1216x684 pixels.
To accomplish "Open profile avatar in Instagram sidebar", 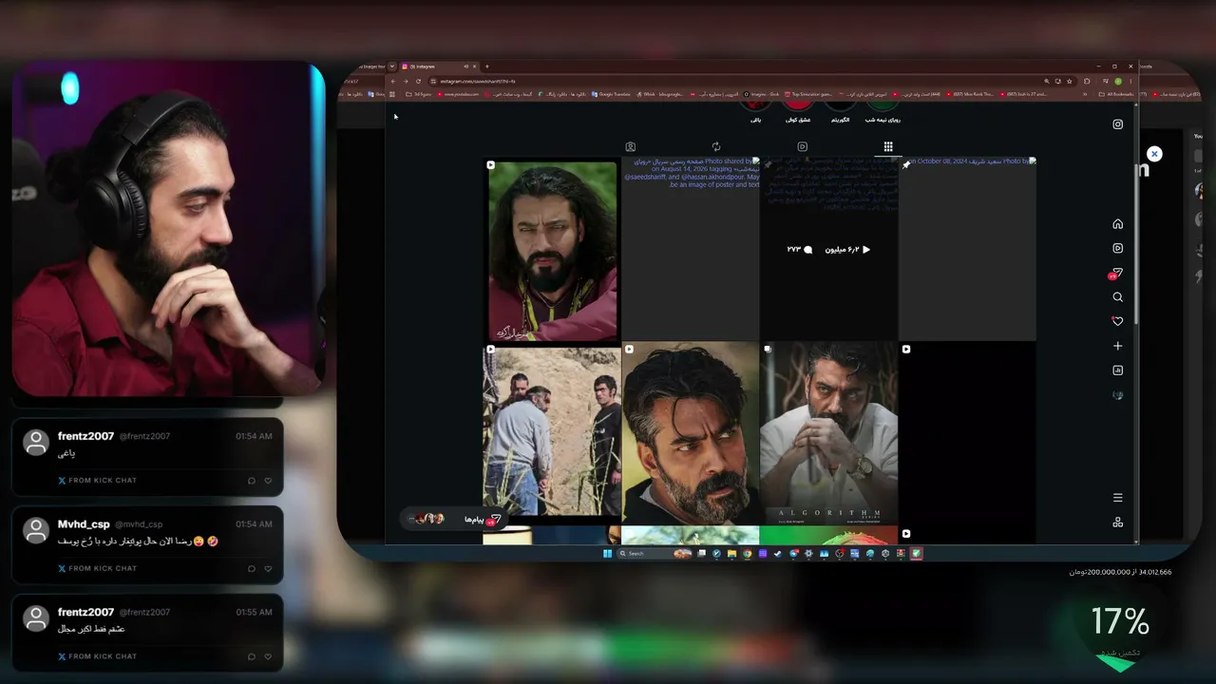I will click(x=1117, y=395).
